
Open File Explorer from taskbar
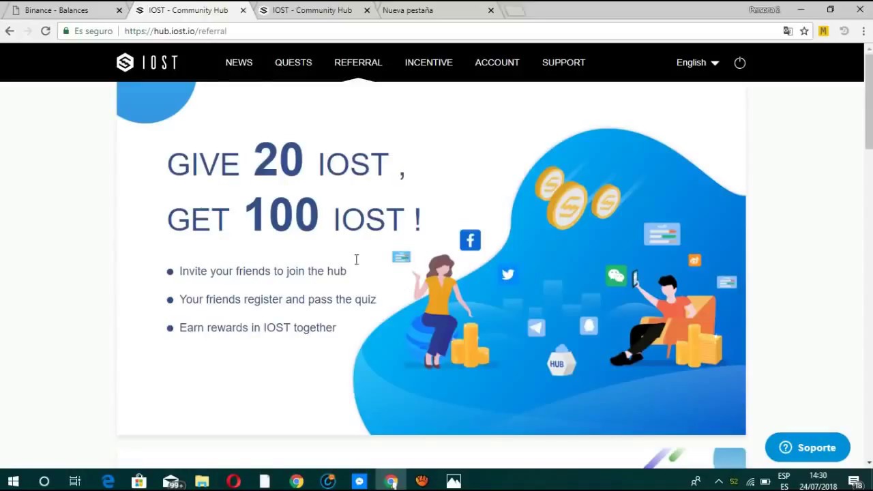click(202, 481)
